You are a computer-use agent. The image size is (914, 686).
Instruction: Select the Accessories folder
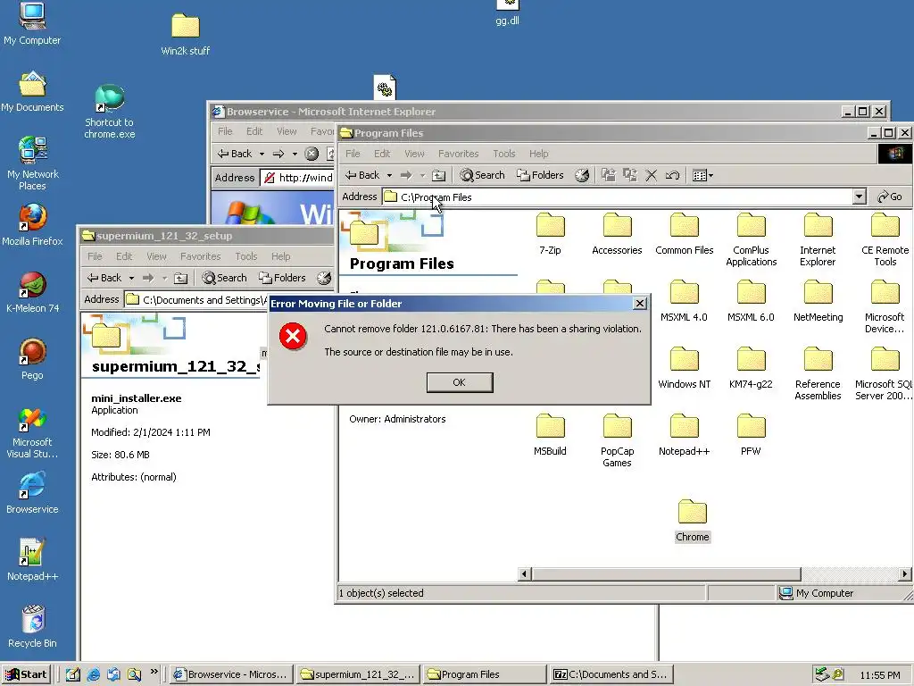[617, 234]
